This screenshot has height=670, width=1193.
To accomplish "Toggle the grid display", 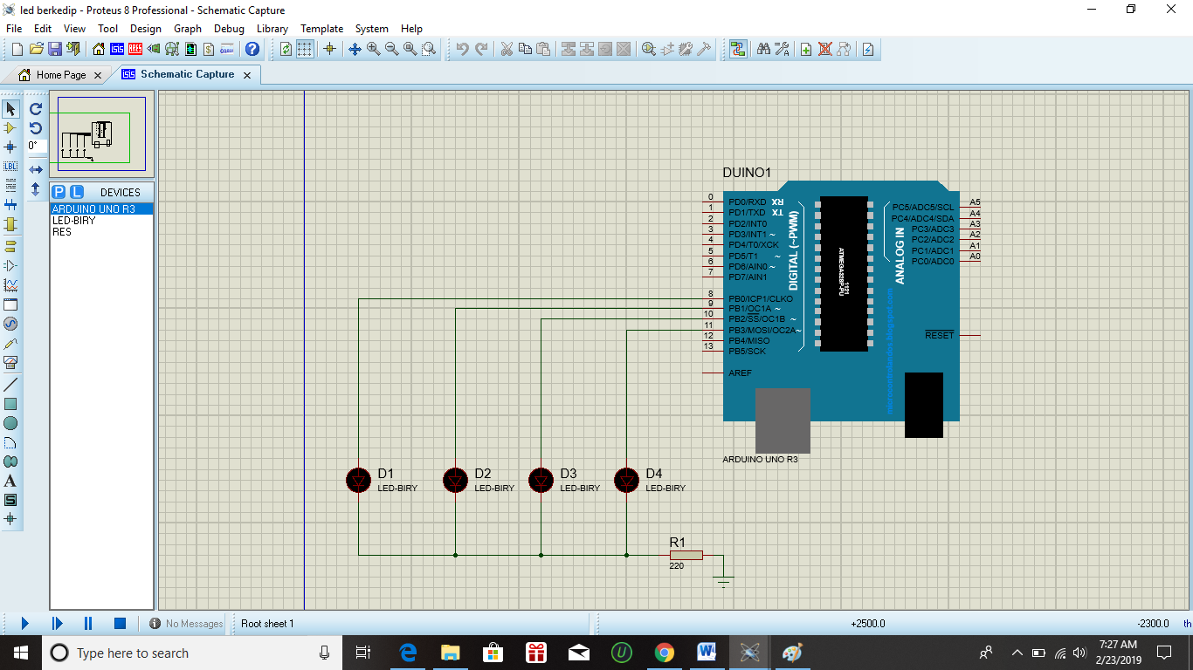I will tap(305, 49).
